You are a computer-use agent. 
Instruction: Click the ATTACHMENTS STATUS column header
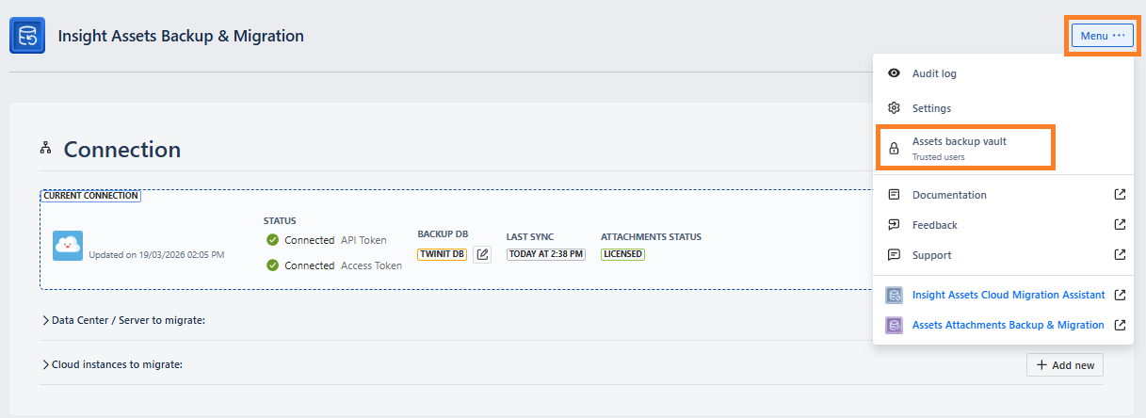(x=652, y=236)
